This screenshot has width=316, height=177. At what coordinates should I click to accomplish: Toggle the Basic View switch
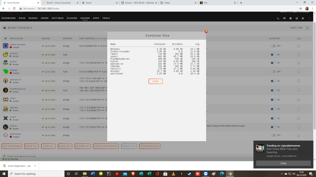pyautogui.click(x=306, y=28)
